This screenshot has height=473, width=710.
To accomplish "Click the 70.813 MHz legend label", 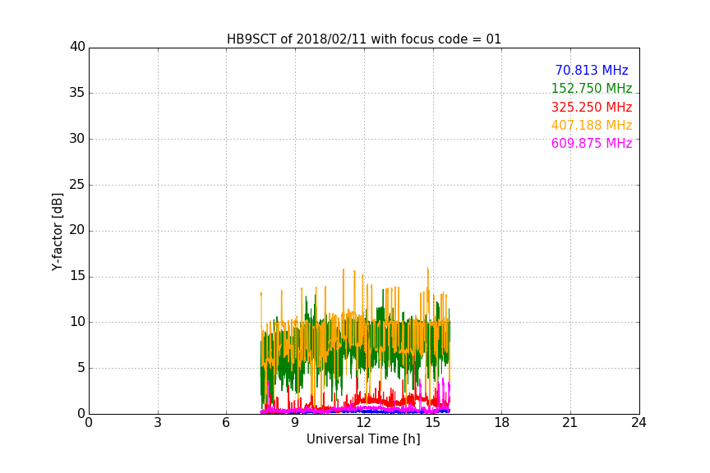I will (592, 70).
